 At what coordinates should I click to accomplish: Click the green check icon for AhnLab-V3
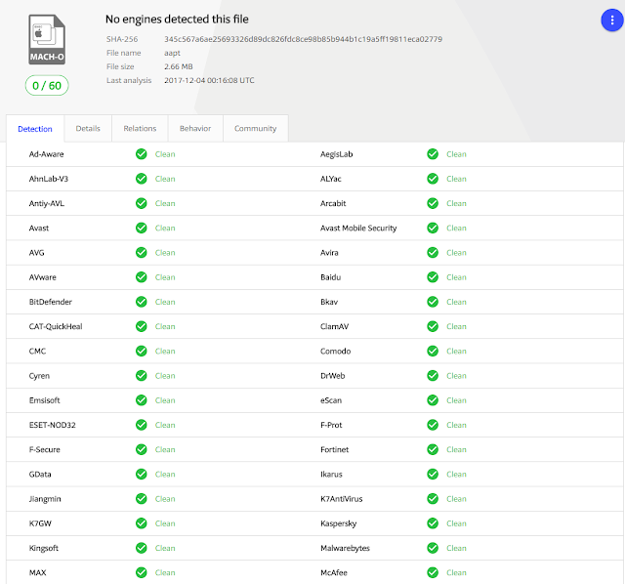pyautogui.click(x=141, y=179)
